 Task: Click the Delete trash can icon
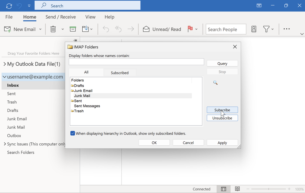[53, 29]
